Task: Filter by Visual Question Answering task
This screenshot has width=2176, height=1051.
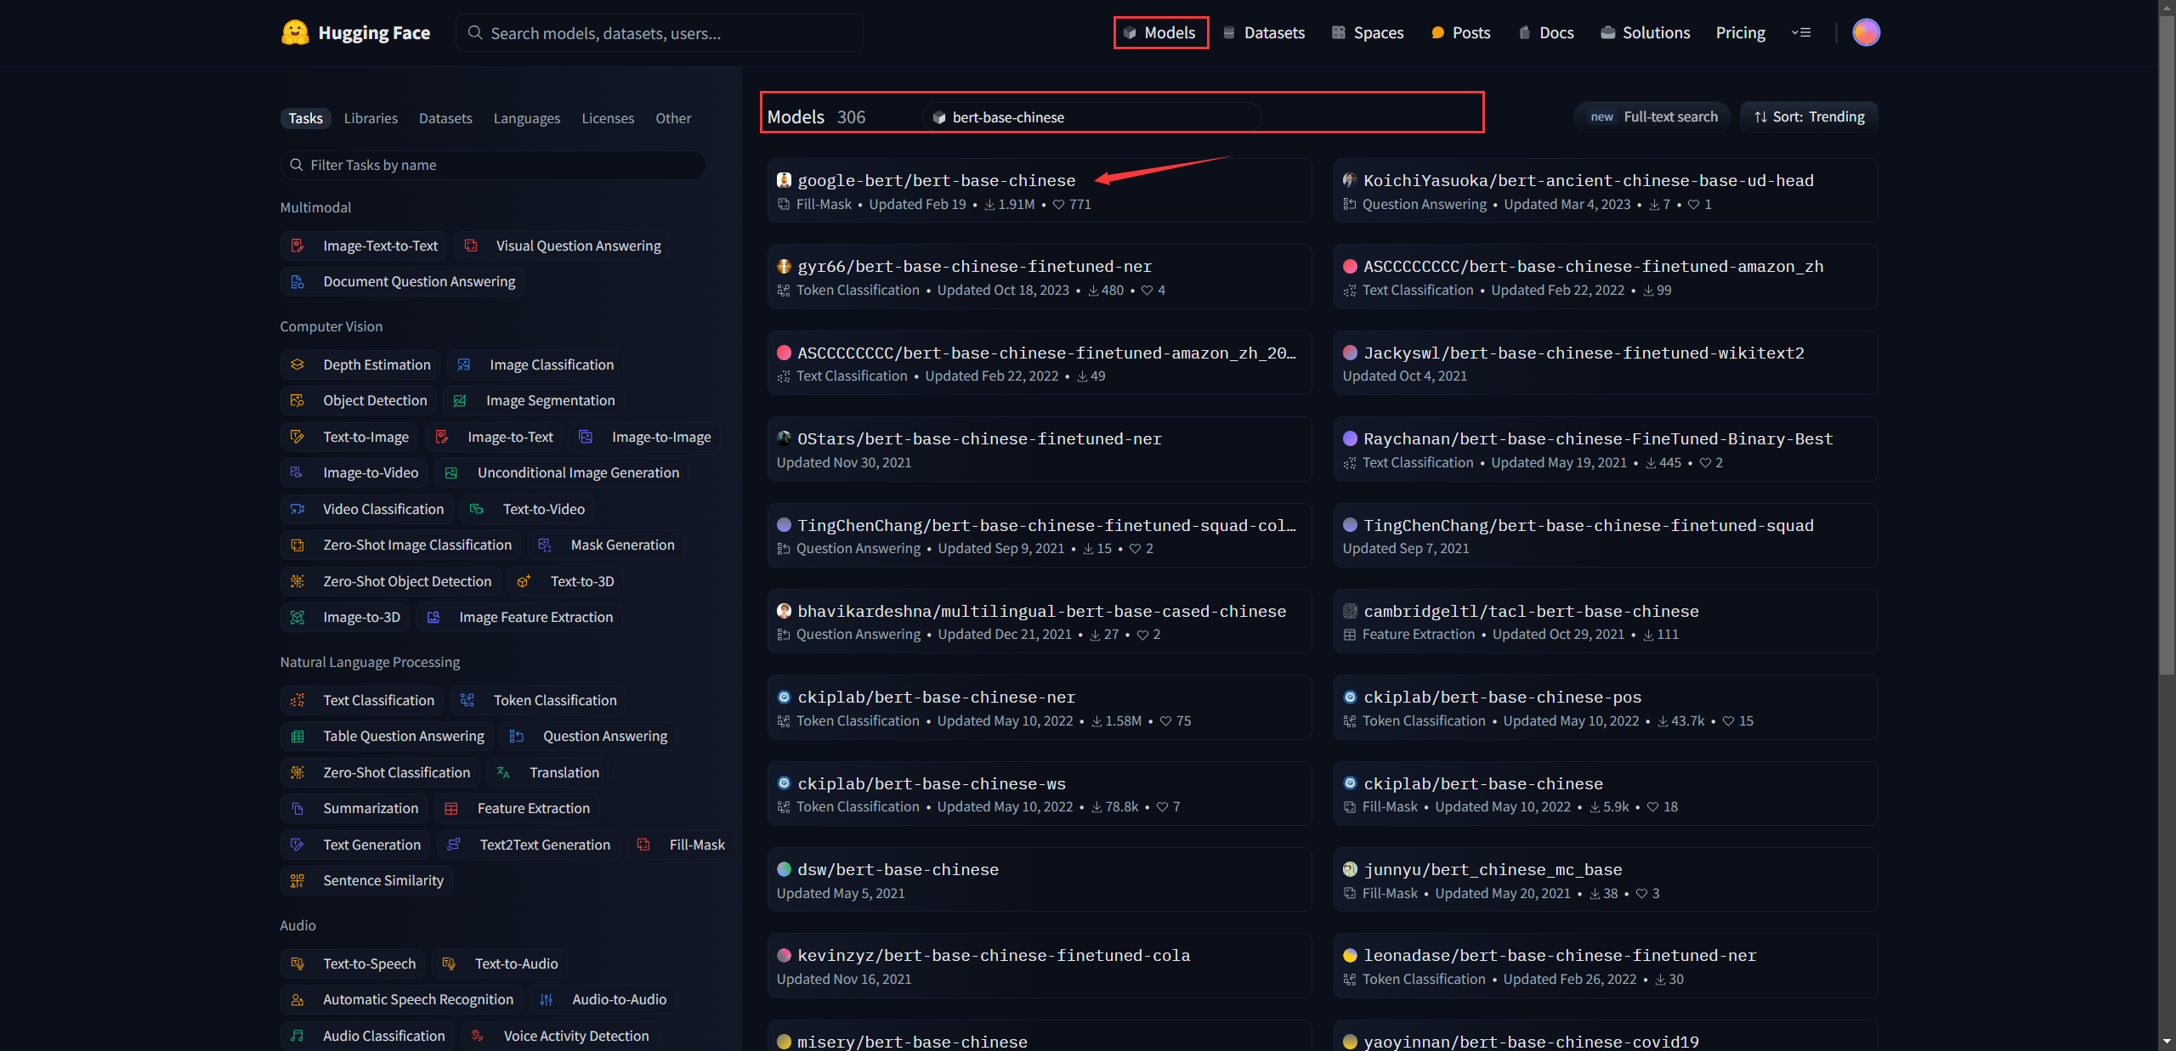Action: coord(561,246)
